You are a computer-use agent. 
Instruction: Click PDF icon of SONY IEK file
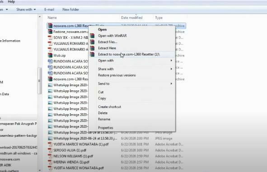pos(50,37)
